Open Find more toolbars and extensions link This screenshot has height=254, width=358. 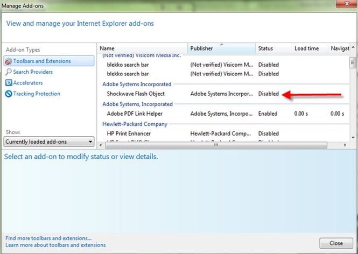(x=48, y=238)
